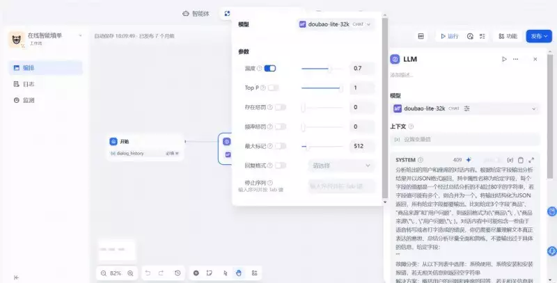Select the 开始 start node

pos(145,147)
